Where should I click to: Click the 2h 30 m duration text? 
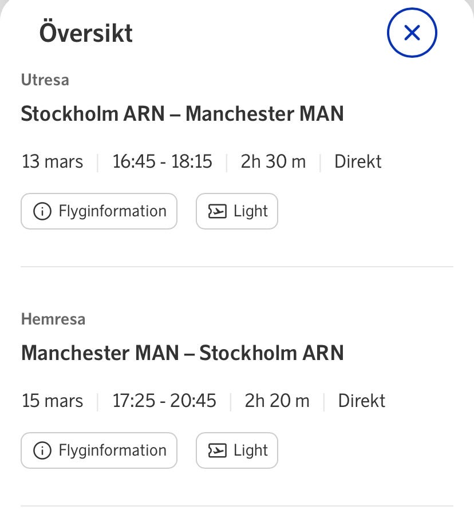click(x=273, y=162)
